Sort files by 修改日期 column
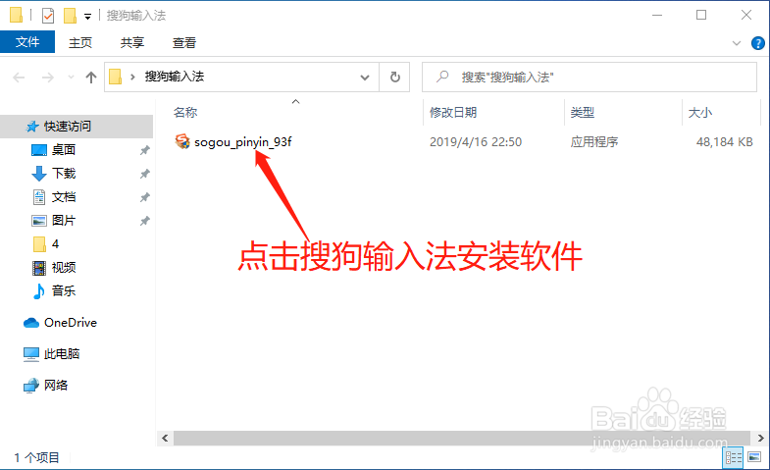This screenshot has width=770, height=470. (x=453, y=113)
